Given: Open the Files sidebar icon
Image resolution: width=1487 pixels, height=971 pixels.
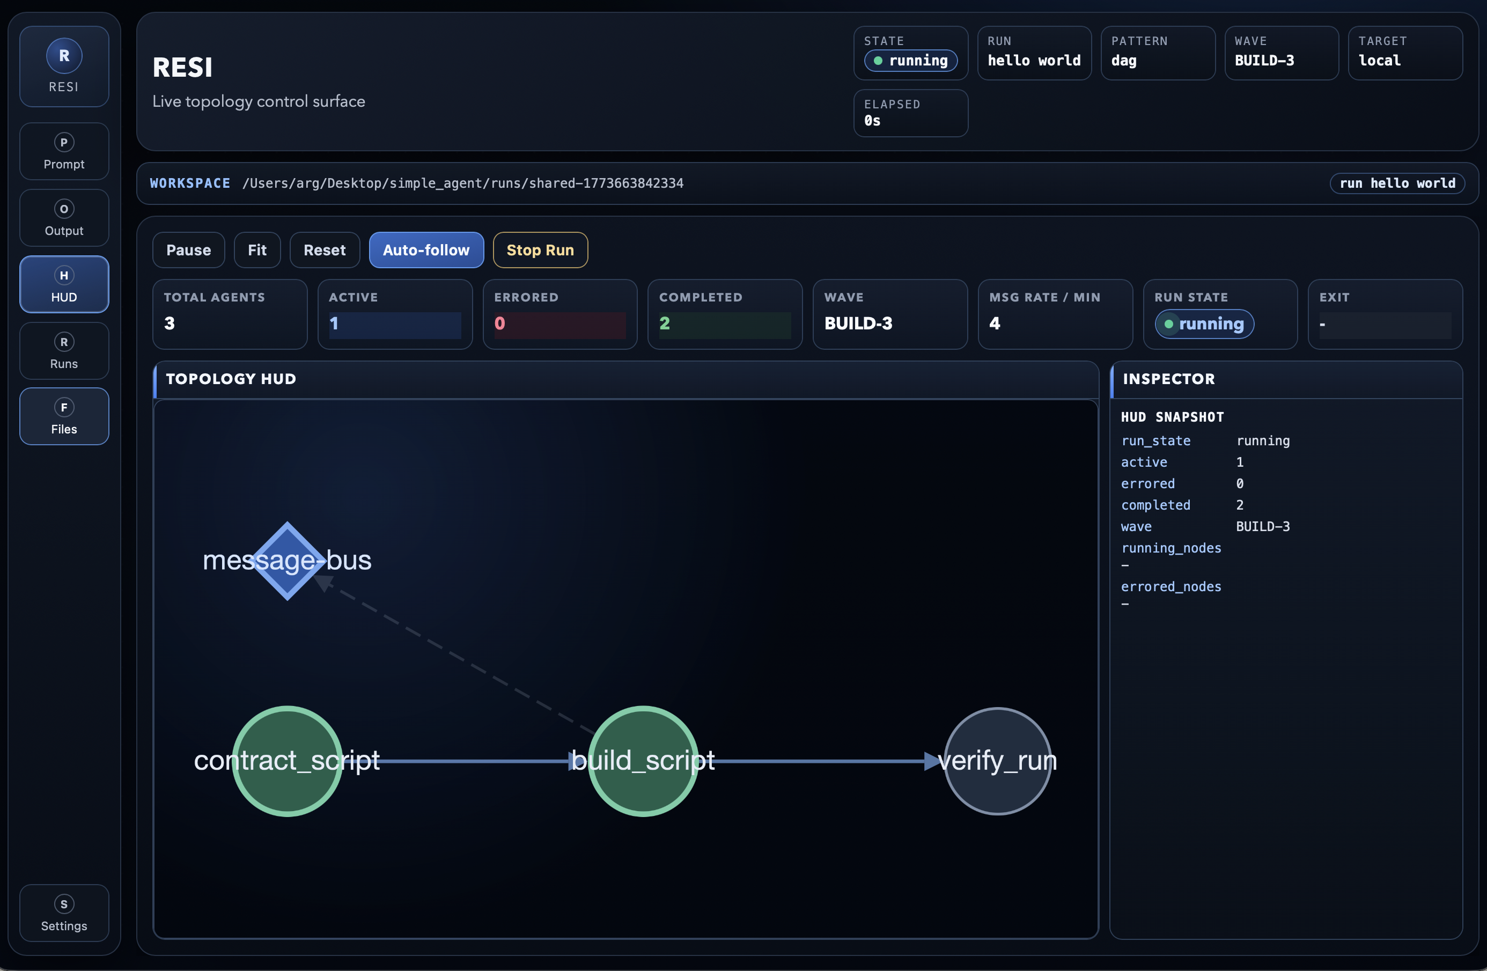Looking at the screenshot, I should [x=64, y=407].
